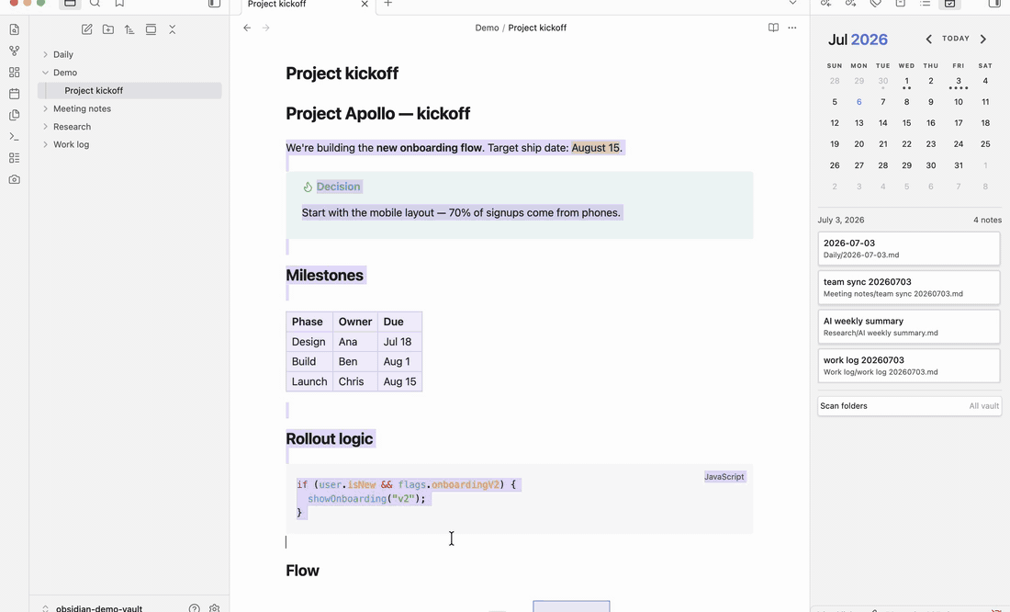Viewport: 1010px width, 612px height.
Task: Insert template via ribbon icon
Action: (14, 116)
